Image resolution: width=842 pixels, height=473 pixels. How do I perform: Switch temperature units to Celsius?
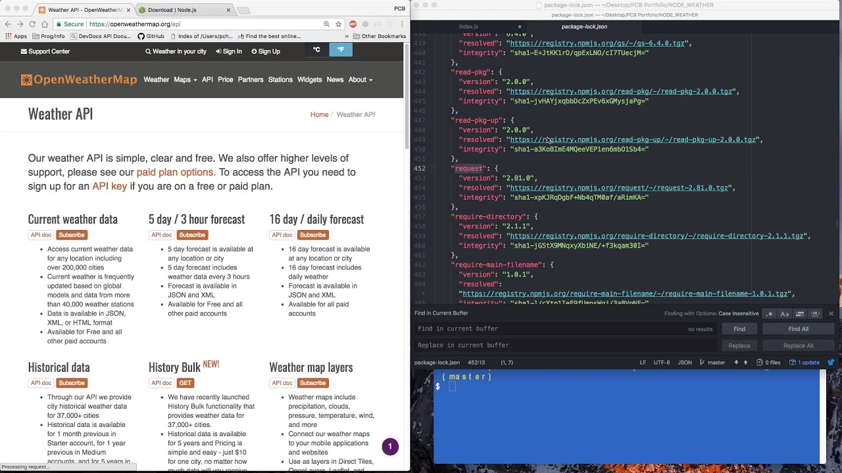click(x=316, y=50)
